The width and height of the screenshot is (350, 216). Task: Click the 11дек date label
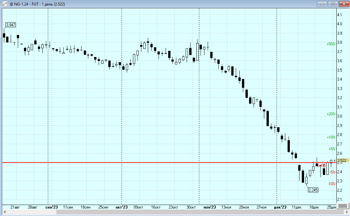(x=297, y=207)
